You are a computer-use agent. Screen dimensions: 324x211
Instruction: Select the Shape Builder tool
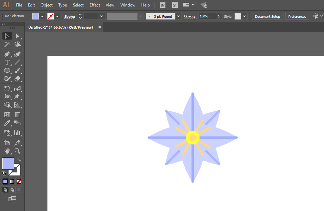click(x=7, y=105)
